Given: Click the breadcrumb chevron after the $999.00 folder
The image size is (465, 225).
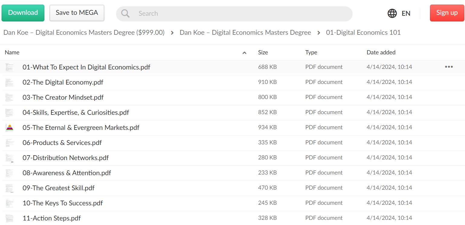Looking at the screenshot, I should click(x=172, y=33).
